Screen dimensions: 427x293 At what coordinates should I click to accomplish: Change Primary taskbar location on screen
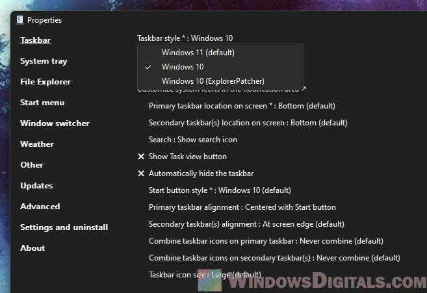pos(242,106)
